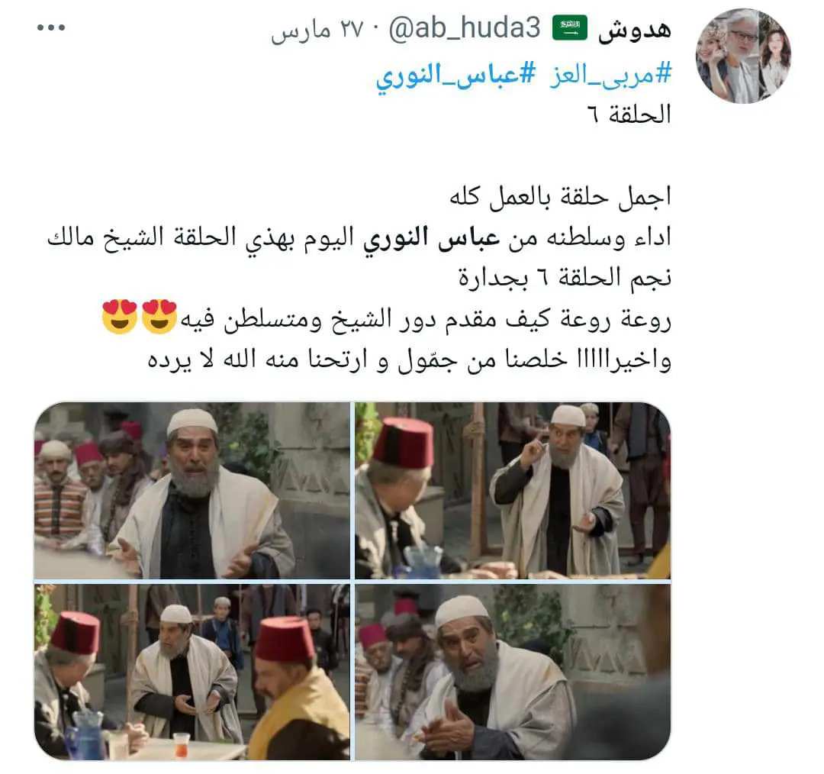Open the hashtag #عباس_النوري
Screen dimensions: 824x774
pyautogui.click(x=455, y=74)
